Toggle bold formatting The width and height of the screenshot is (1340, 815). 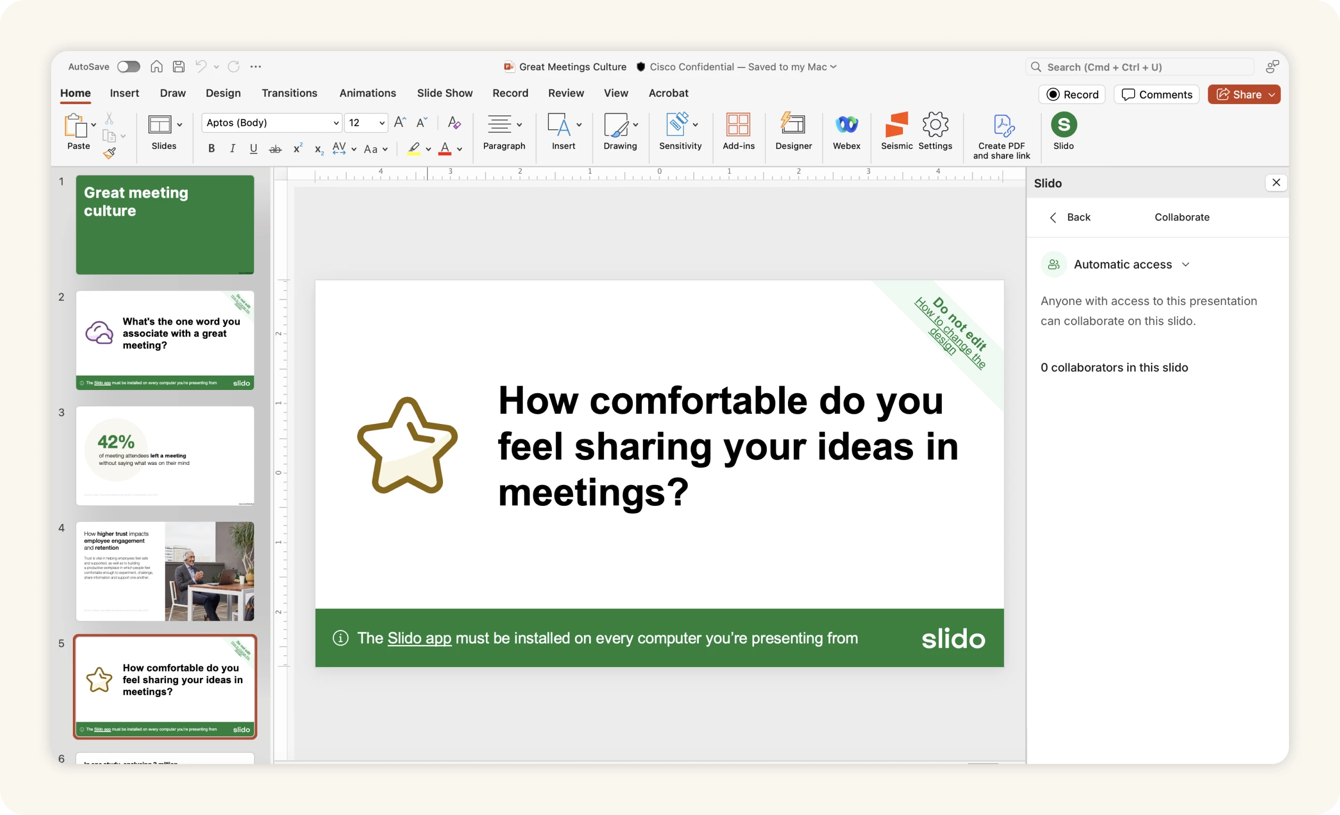click(212, 148)
